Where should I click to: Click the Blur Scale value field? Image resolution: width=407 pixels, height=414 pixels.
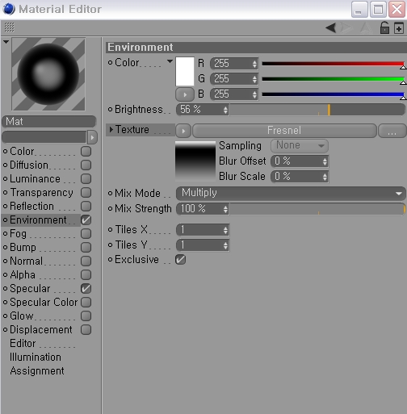pyautogui.click(x=300, y=177)
